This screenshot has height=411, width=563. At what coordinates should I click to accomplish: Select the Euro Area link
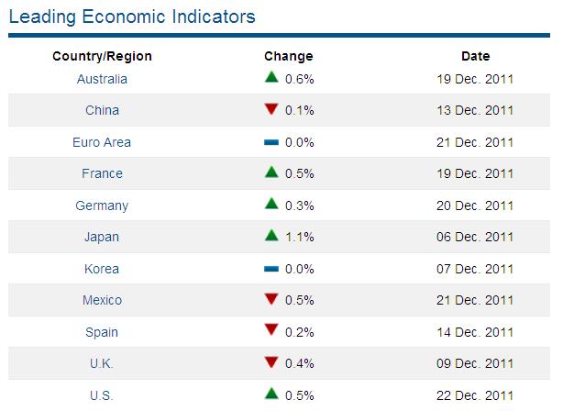pos(102,142)
